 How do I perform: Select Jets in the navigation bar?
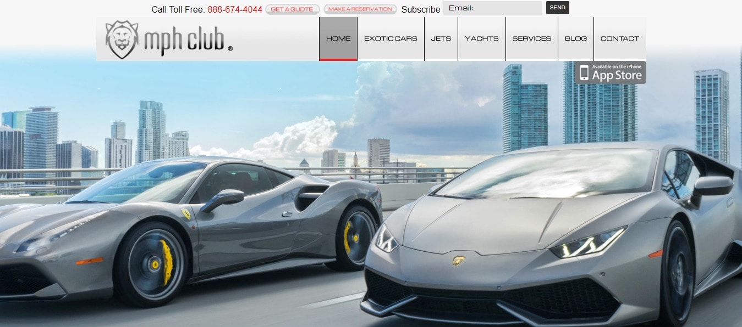441,38
